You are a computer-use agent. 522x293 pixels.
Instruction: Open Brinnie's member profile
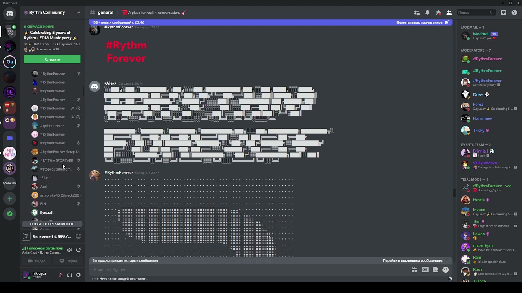coord(487,153)
